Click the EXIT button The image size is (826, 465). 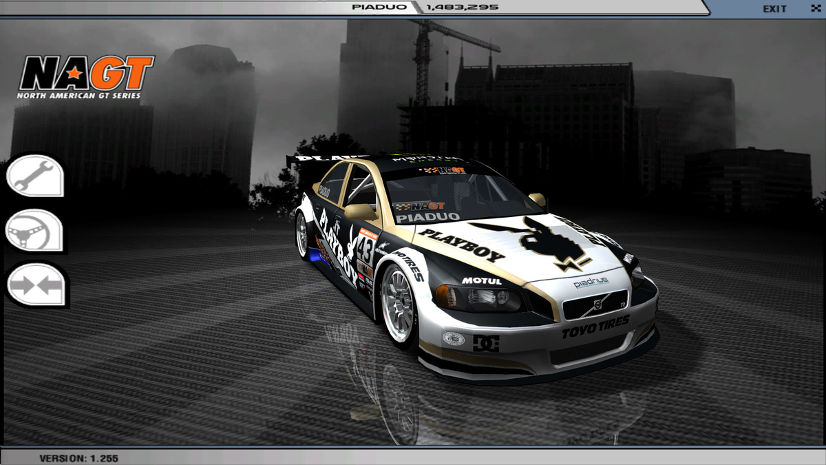[x=775, y=9]
